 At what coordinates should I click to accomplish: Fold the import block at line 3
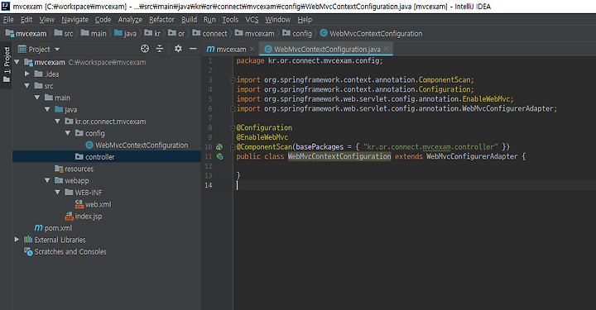tap(233, 80)
